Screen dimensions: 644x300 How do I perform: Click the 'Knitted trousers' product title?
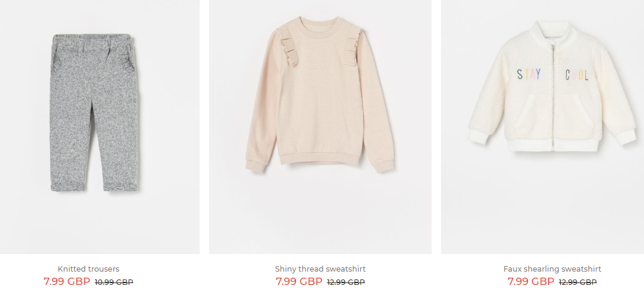88,269
